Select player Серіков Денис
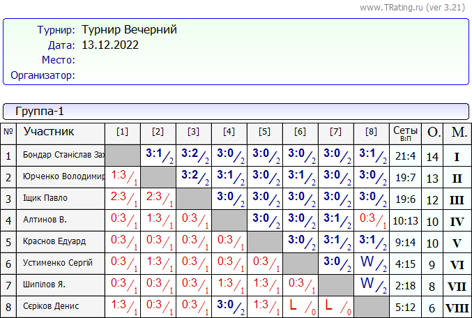Viewport: 472px width, 318px height. [x=51, y=306]
